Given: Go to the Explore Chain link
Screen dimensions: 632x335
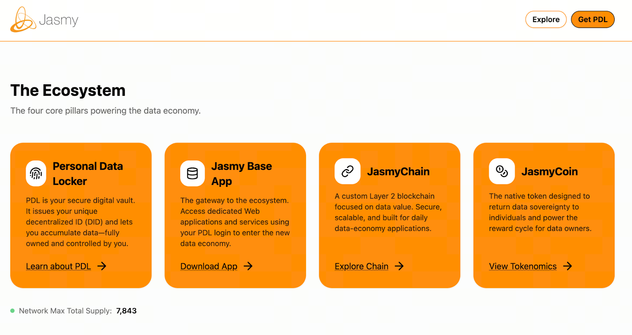Looking at the screenshot, I should [x=361, y=266].
